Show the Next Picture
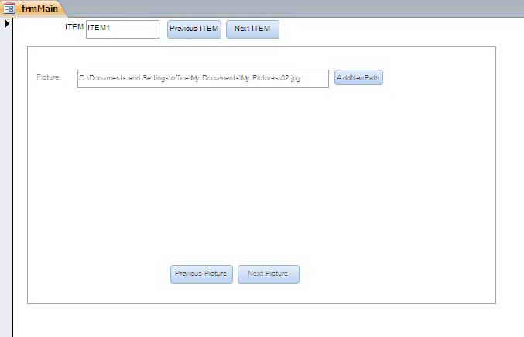 click(x=269, y=274)
